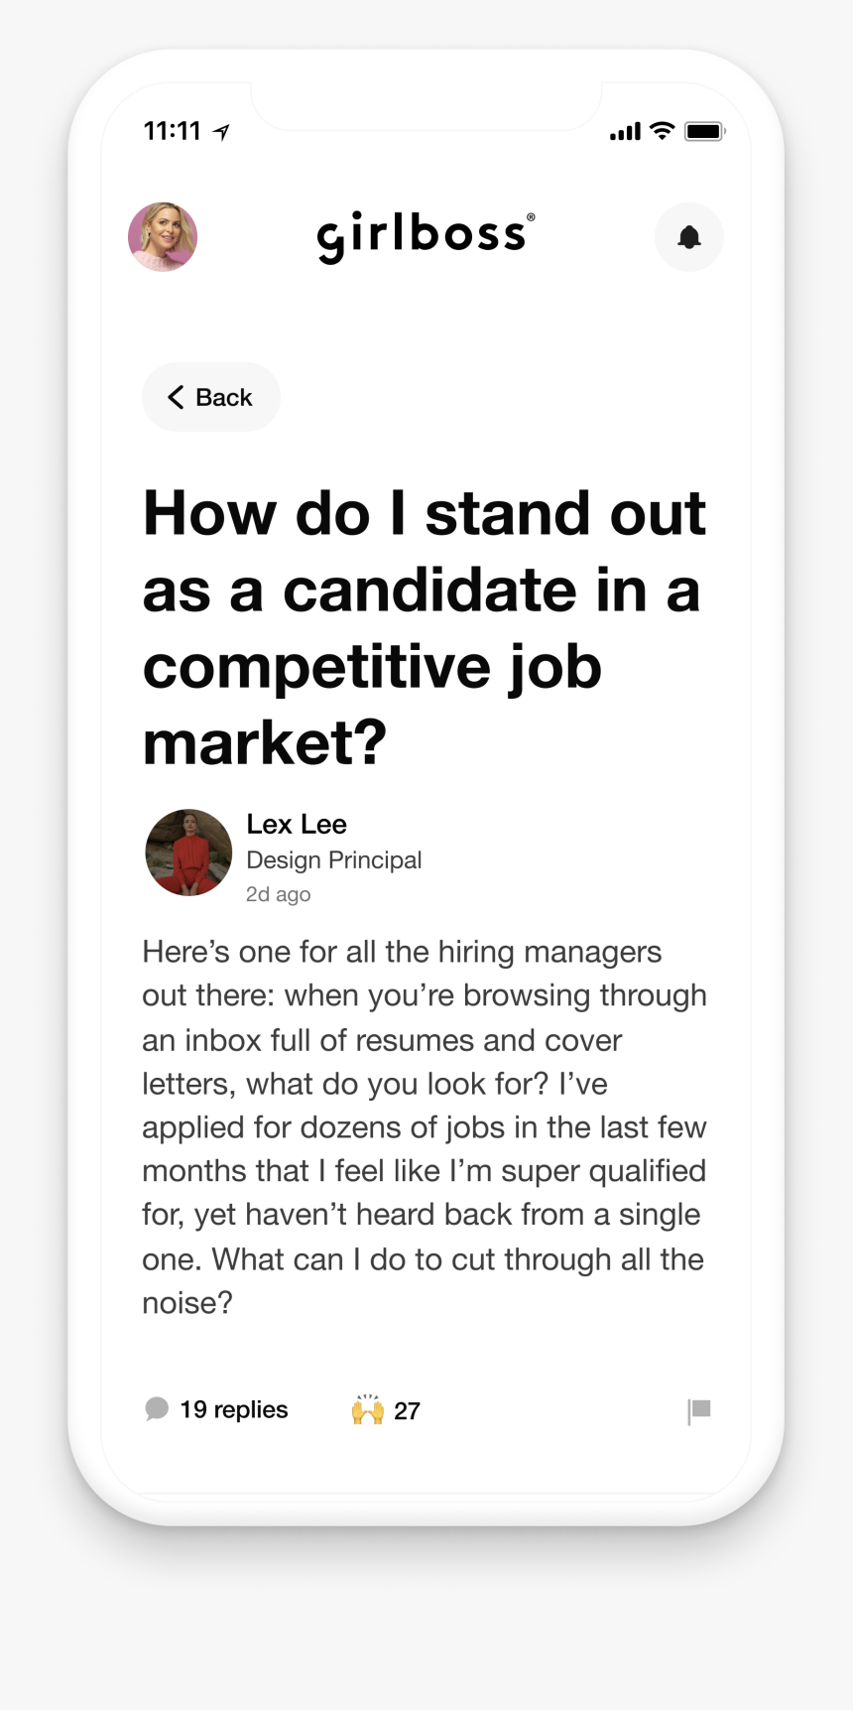The image size is (853, 1710).
Task: Tap the Wi-Fi status icon
Action: [662, 131]
